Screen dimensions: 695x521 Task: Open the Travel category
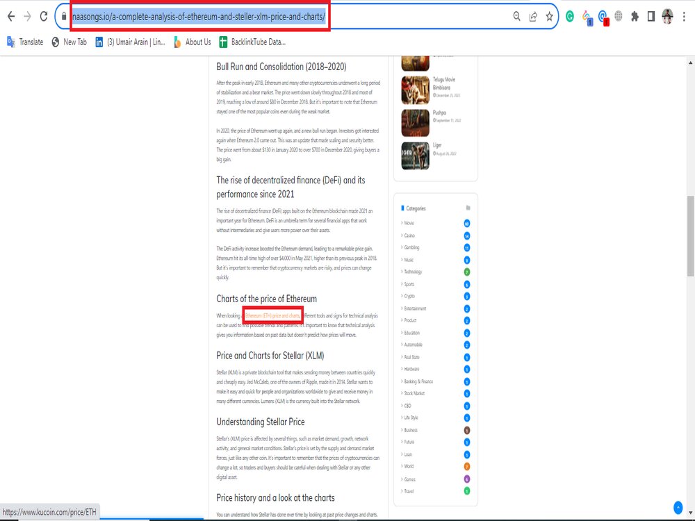click(x=409, y=491)
